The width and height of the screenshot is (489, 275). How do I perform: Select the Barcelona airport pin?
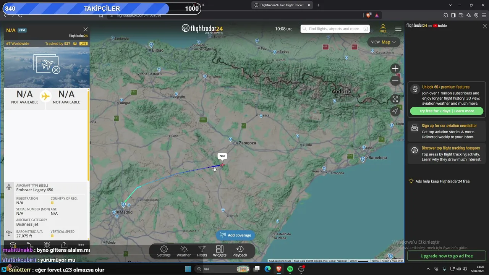coord(363,159)
